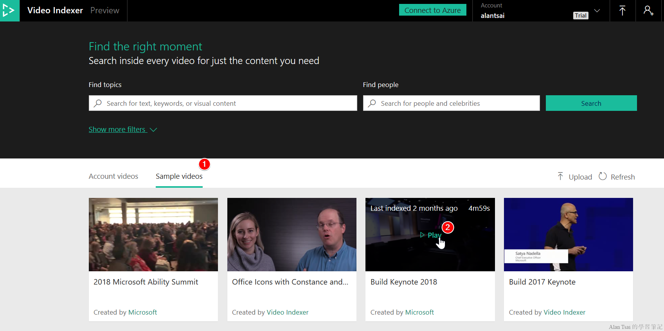664x331 pixels.
Task: Click the alantsai account name
Action: [493, 16]
